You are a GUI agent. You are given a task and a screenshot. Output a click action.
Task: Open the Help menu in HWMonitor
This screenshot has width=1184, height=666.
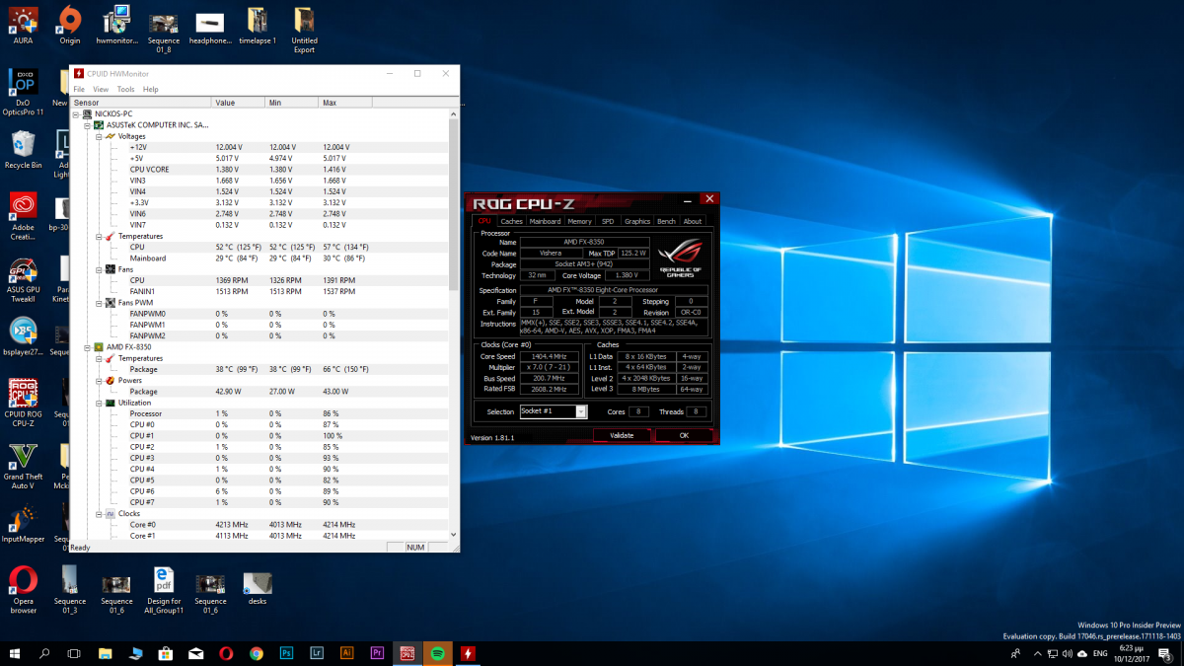(150, 90)
